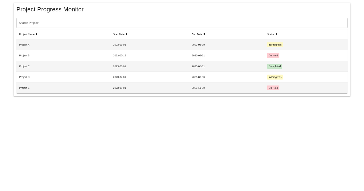Click the On Hold badge for Project E
This screenshot has width=364, height=191.
273,88
